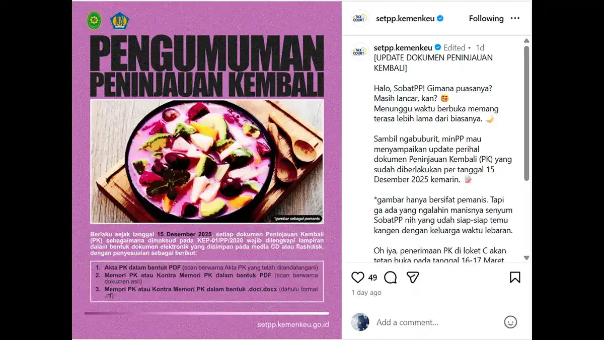
Task: Save the post with the bookmark icon
Action: coord(515,278)
